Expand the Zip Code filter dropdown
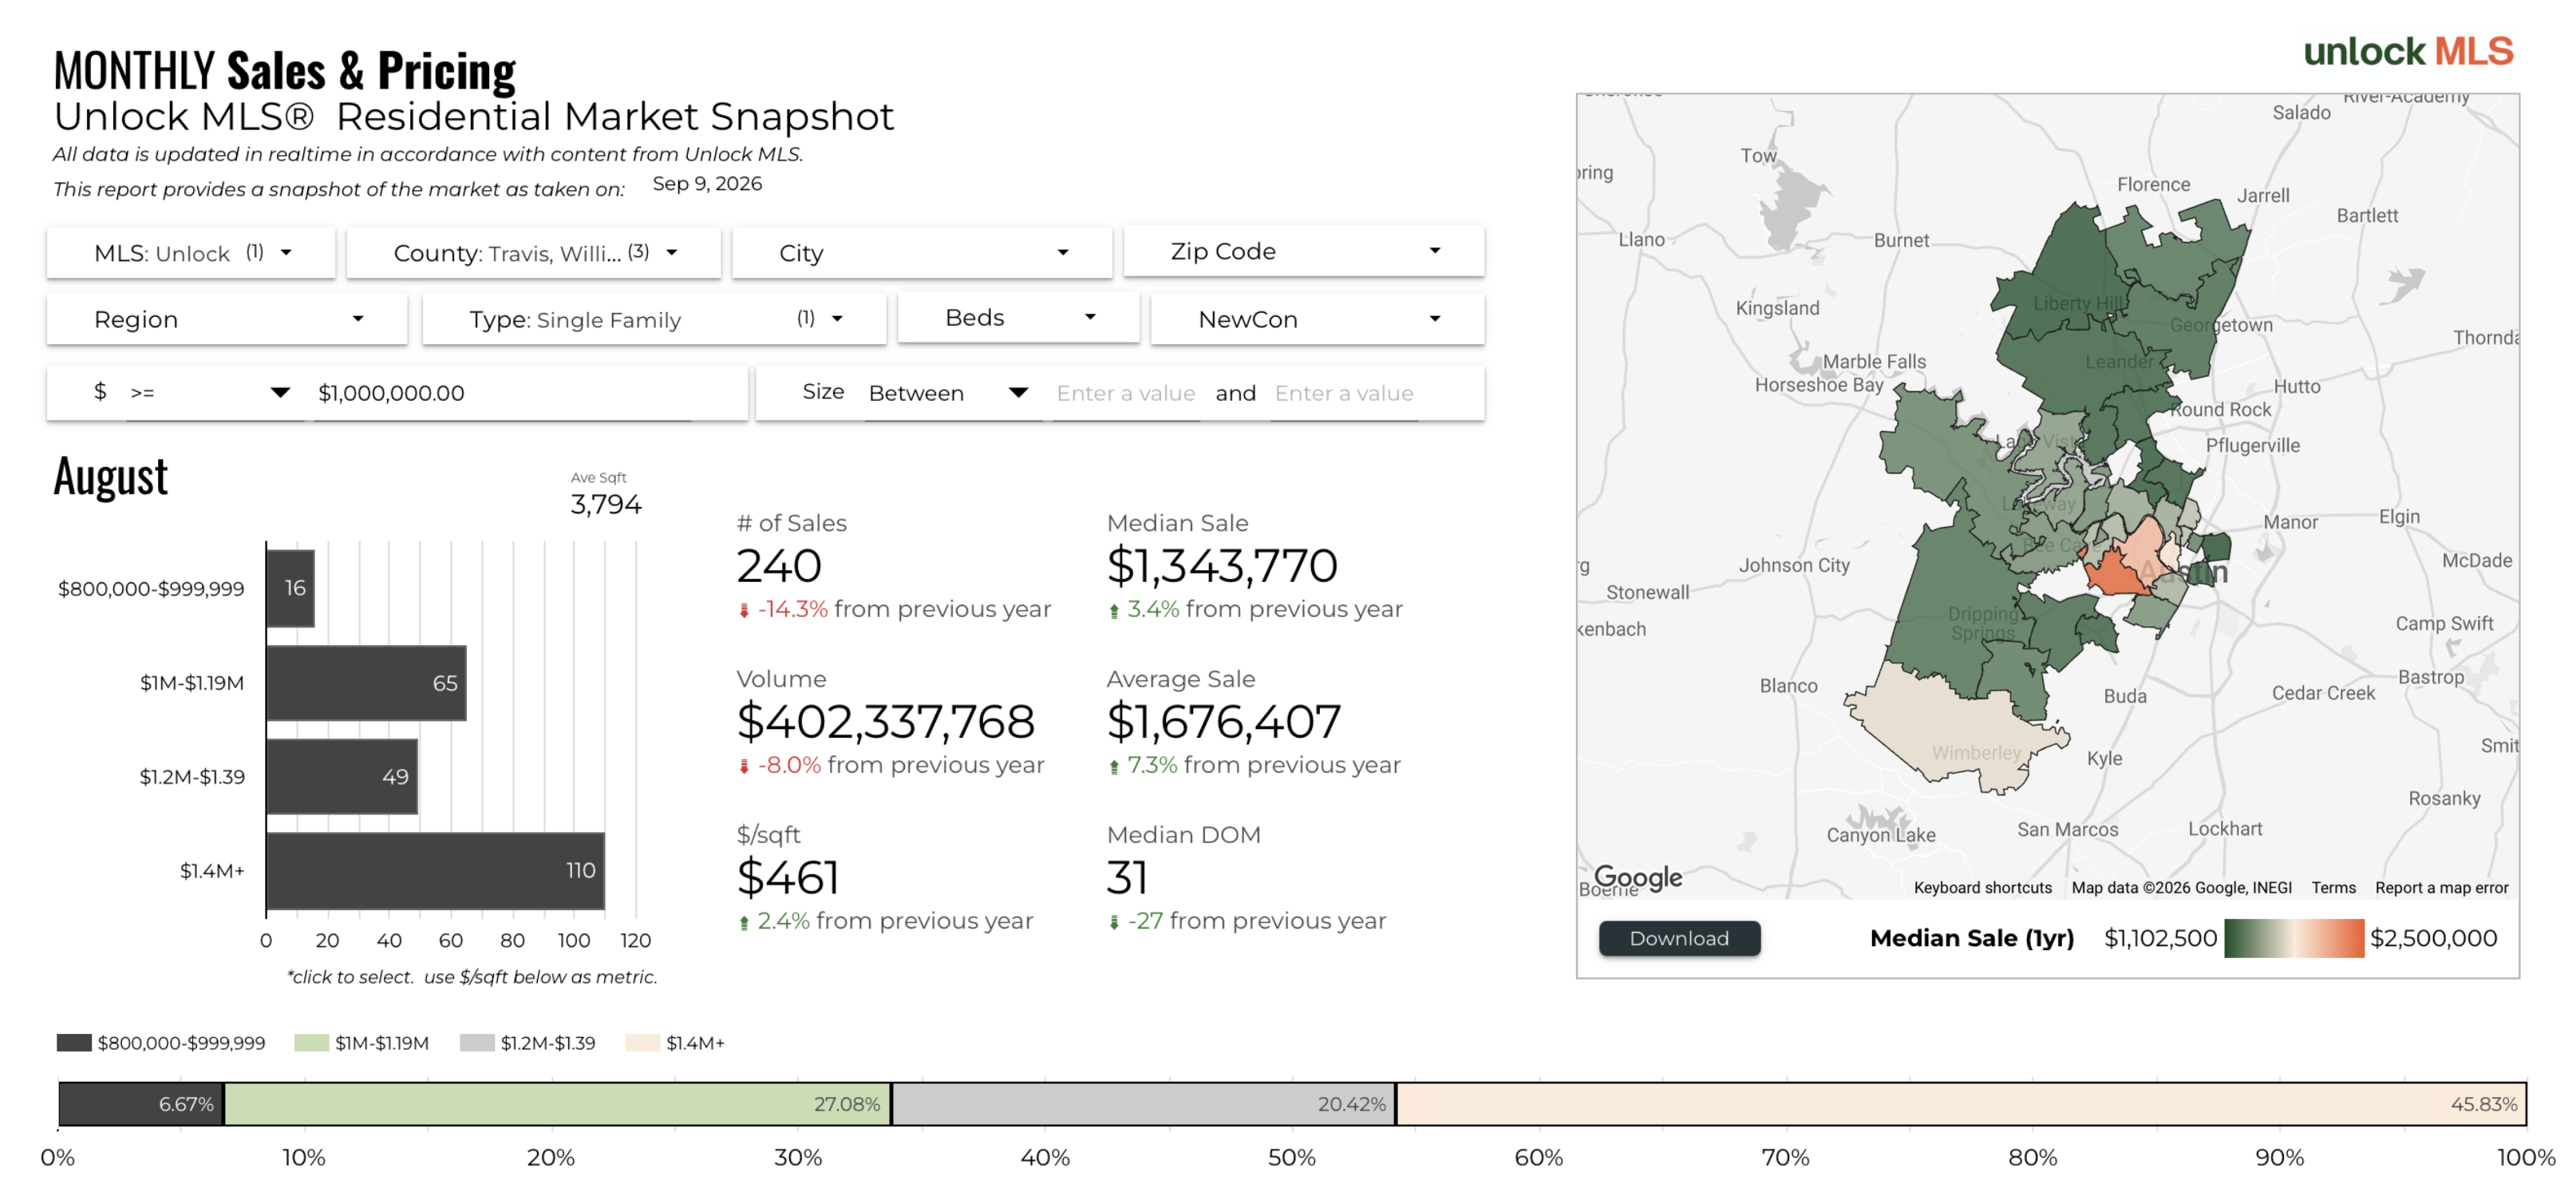The width and height of the screenshot is (2576, 1188). click(x=1303, y=251)
